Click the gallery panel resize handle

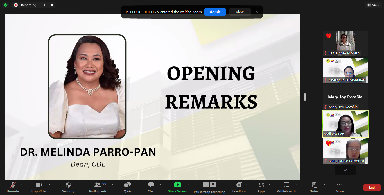305,97
